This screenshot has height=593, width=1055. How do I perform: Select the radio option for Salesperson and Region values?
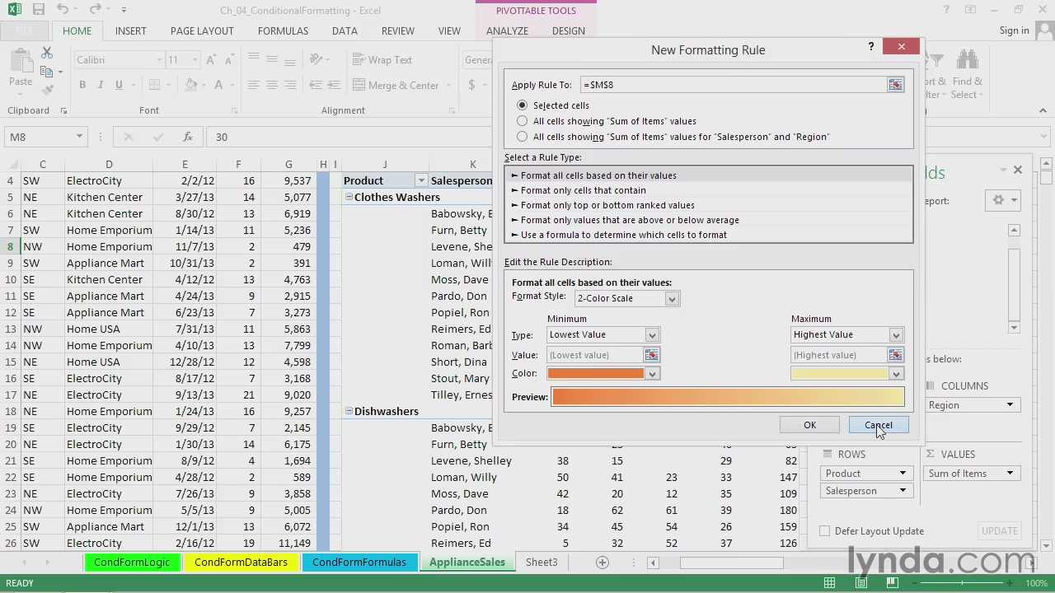coord(522,137)
